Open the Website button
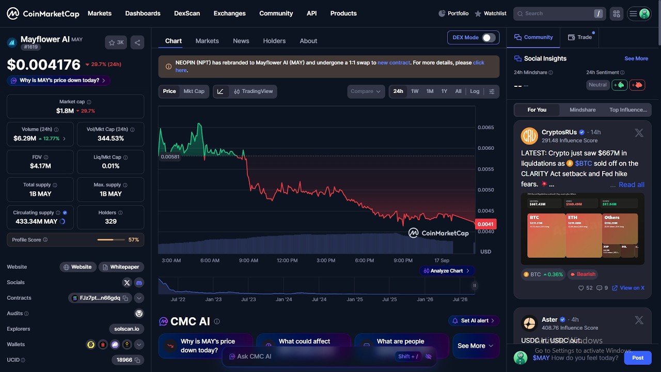 [x=78, y=267]
